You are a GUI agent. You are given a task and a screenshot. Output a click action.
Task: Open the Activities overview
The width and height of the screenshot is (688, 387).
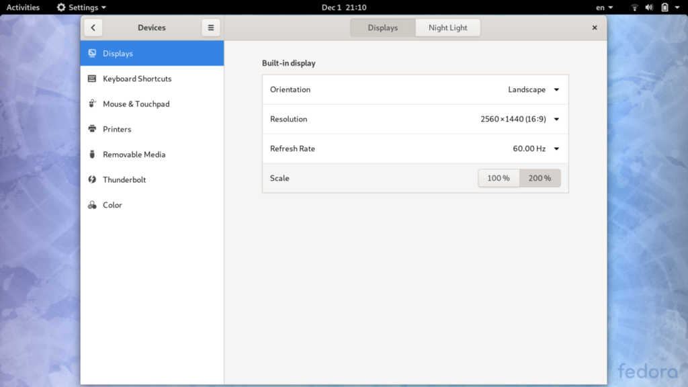click(23, 7)
